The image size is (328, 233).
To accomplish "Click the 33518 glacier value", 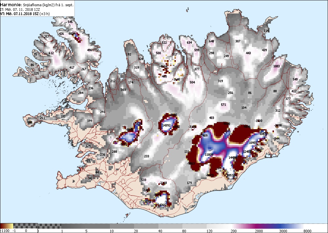I will (x=231, y=175).
